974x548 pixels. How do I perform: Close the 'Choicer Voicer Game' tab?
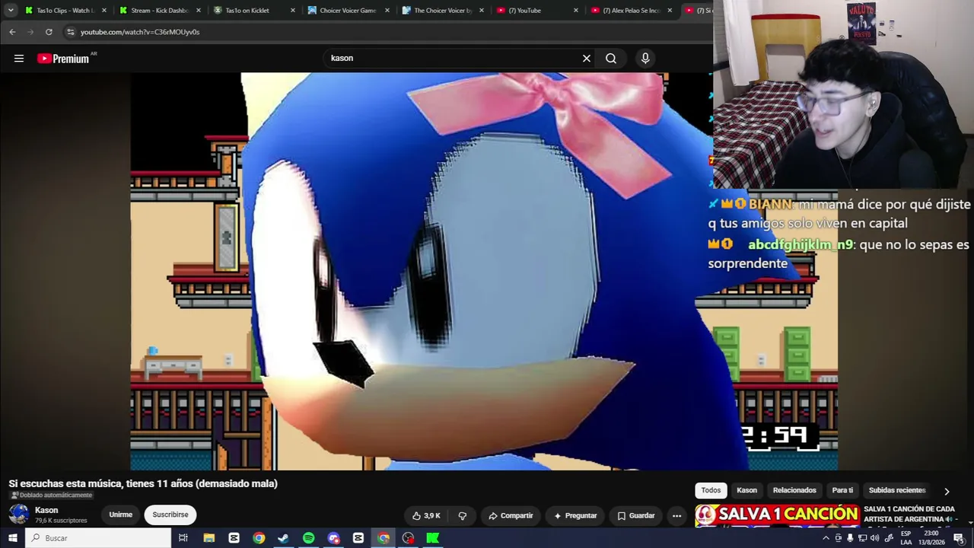click(387, 11)
